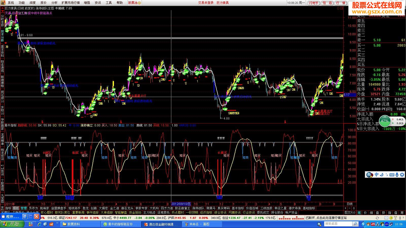Open the 工具 menu
The image size is (406, 228).
tap(109, 3)
